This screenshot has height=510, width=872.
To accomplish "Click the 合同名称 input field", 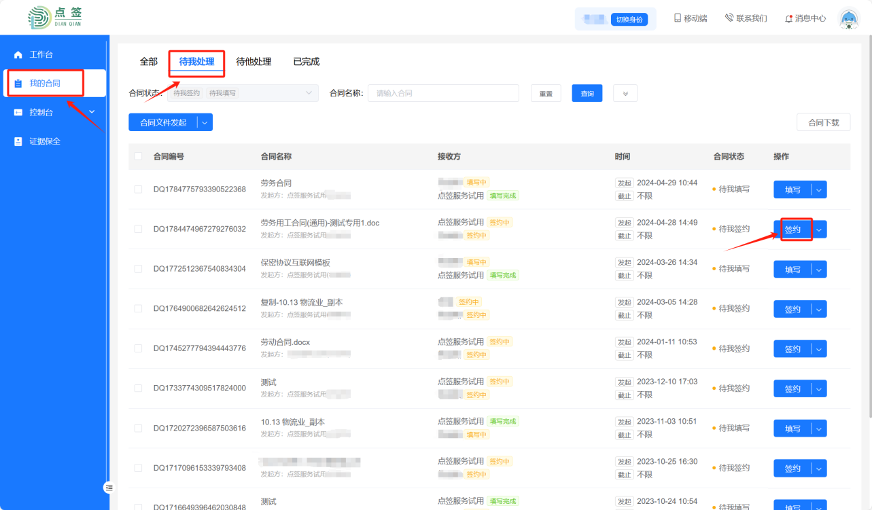I will [x=443, y=93].
